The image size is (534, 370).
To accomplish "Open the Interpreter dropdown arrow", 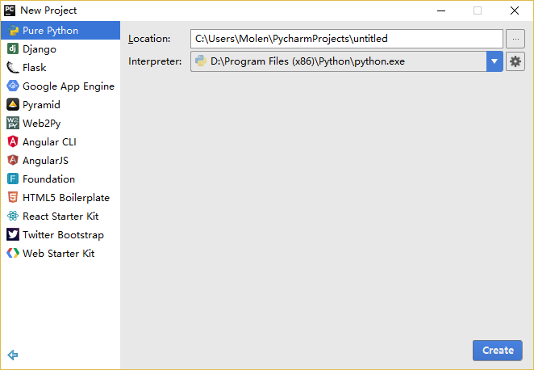I will click(494, 61).
